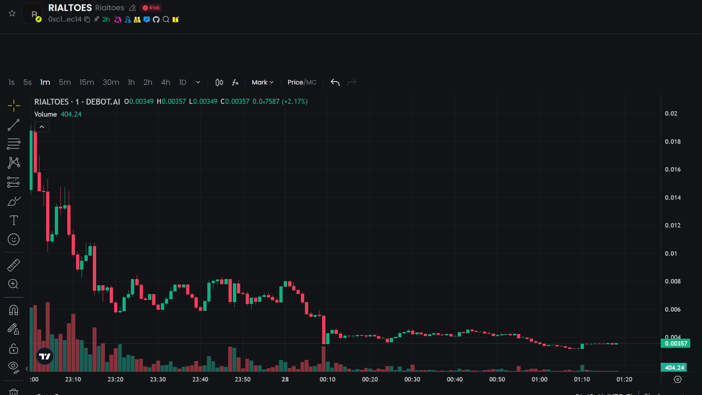Choose the 1D timeframe
Screen dimensions: 702x395
(183, 83)
